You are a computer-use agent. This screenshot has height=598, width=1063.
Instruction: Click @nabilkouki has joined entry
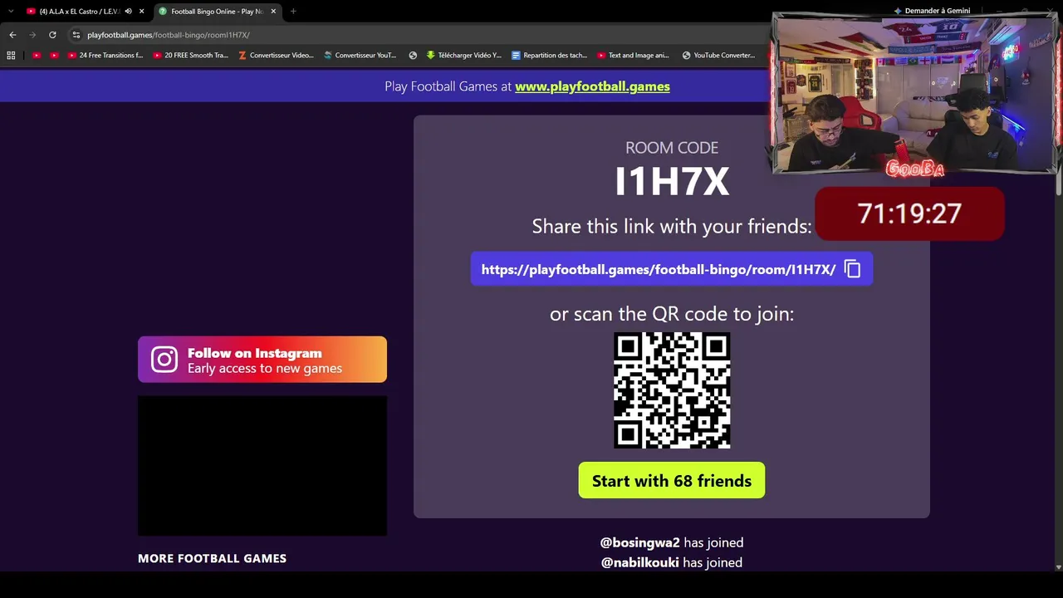coord(672,562)
